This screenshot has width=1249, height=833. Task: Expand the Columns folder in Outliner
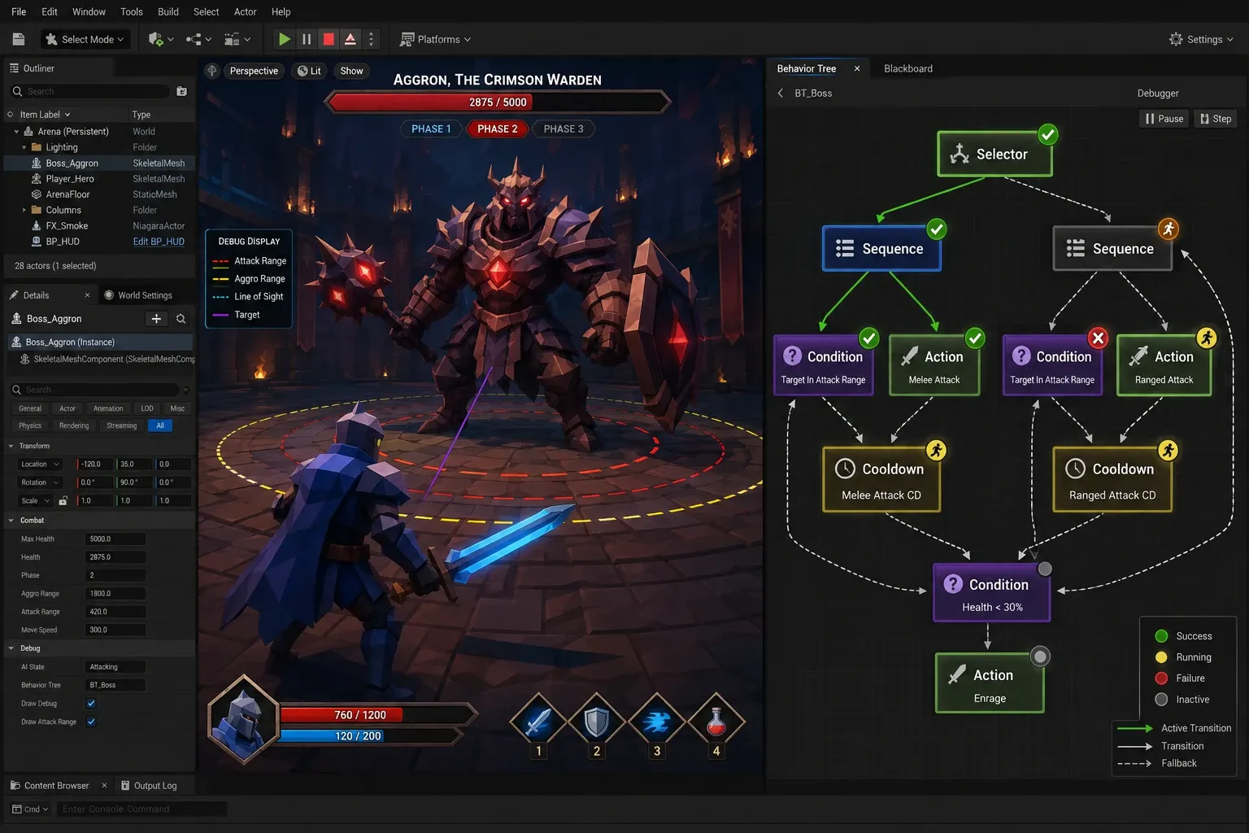click(24, 210)
